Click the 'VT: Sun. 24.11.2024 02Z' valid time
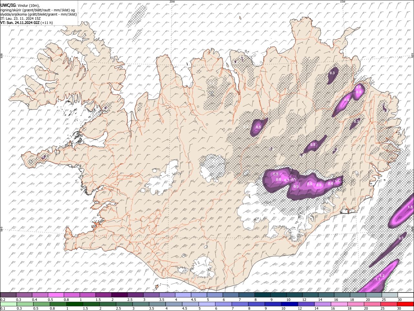The width and height of the screenshot is (414, 311). click(x=20, y=23)
